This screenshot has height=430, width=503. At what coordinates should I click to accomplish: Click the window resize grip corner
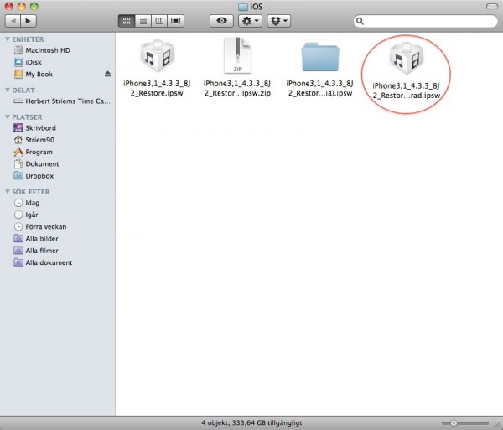(x=497, y=423)
